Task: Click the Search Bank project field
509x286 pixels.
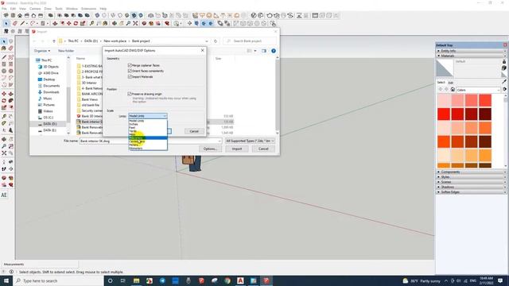Action: [x=250, y=41]
